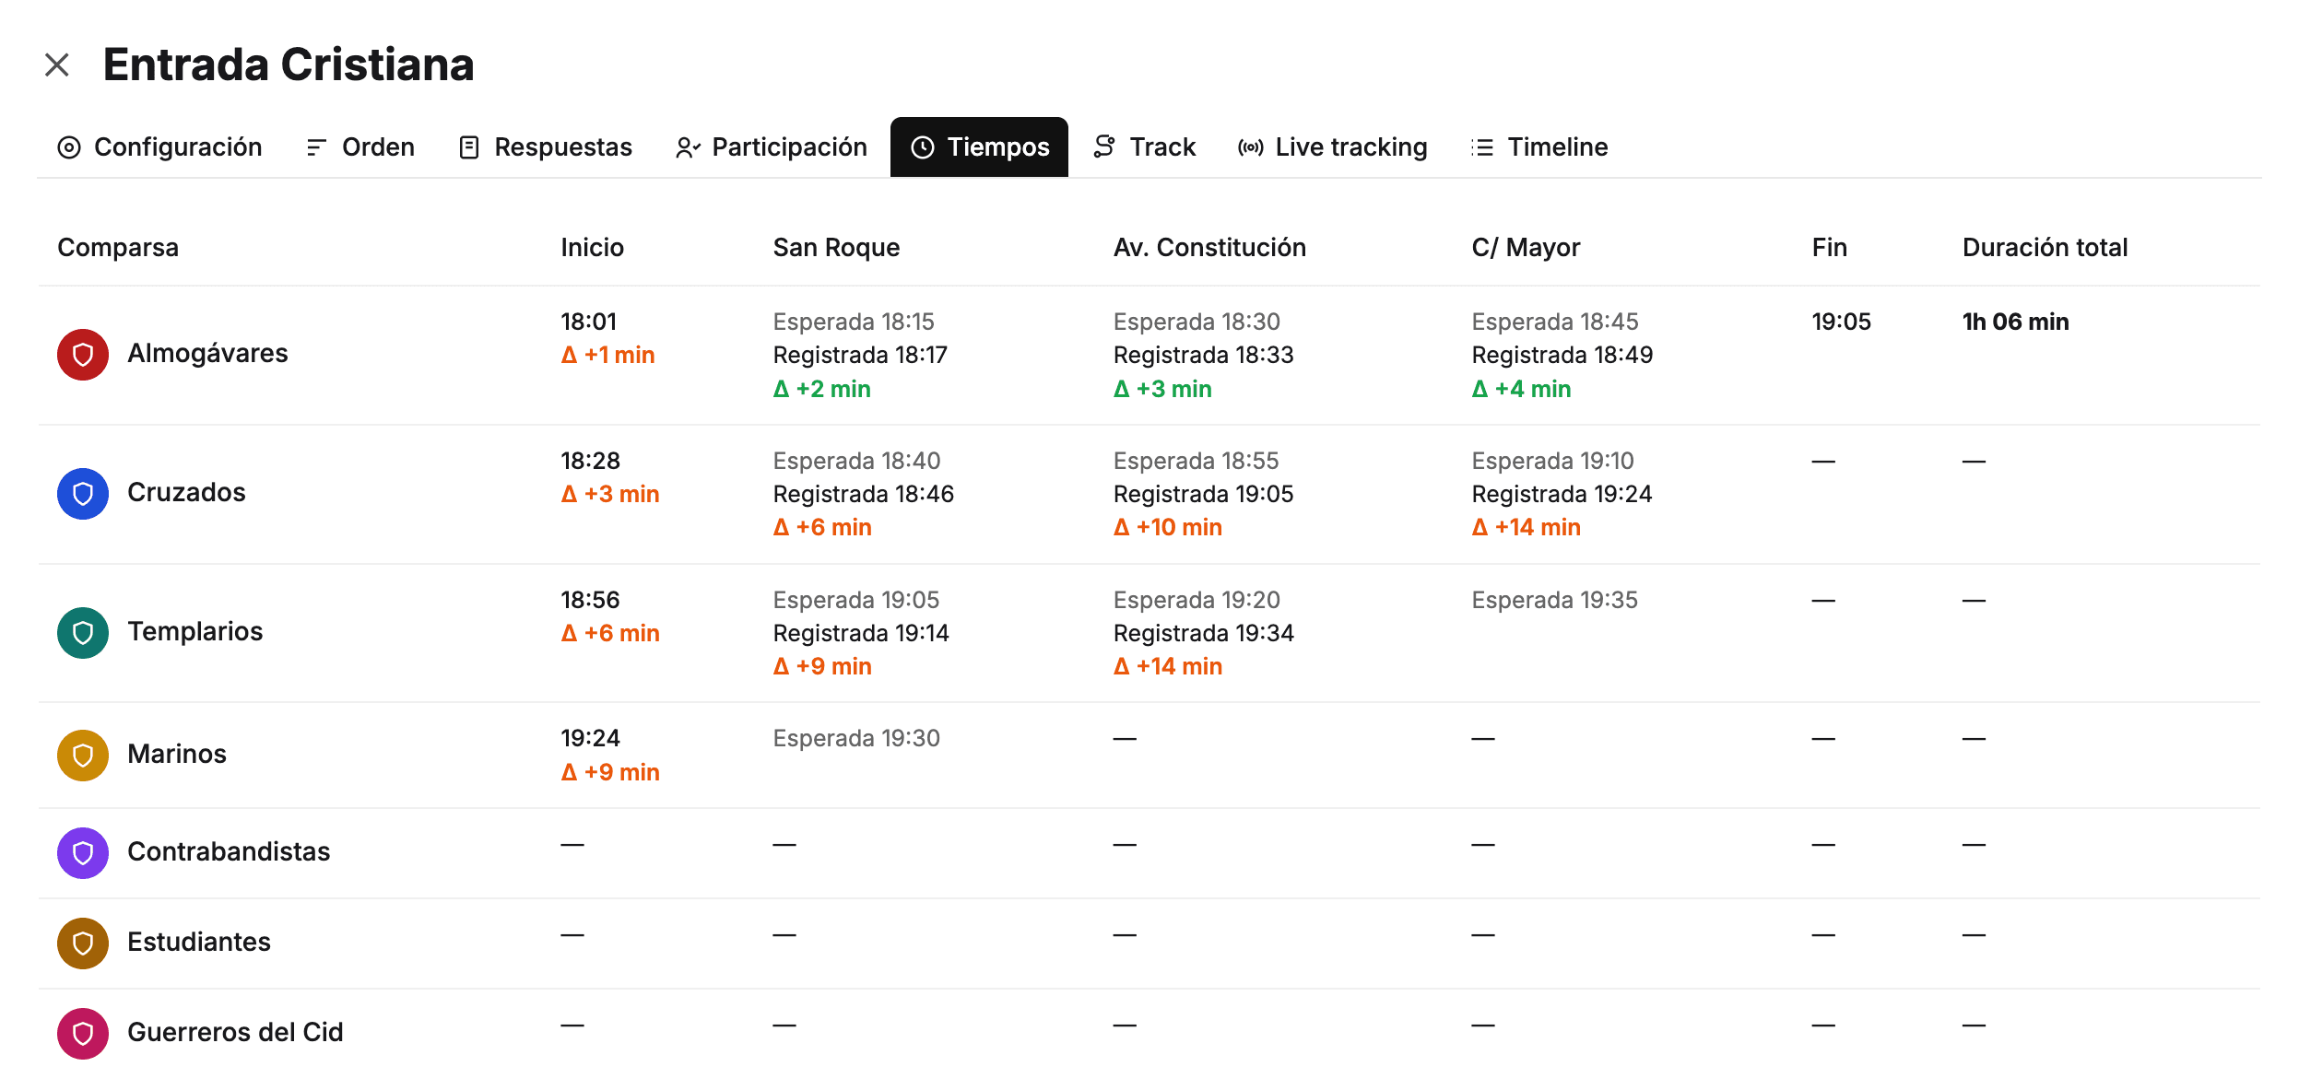Switch to the Orden tab
The image size is (2299, 1090).
[x=360, y=147]
